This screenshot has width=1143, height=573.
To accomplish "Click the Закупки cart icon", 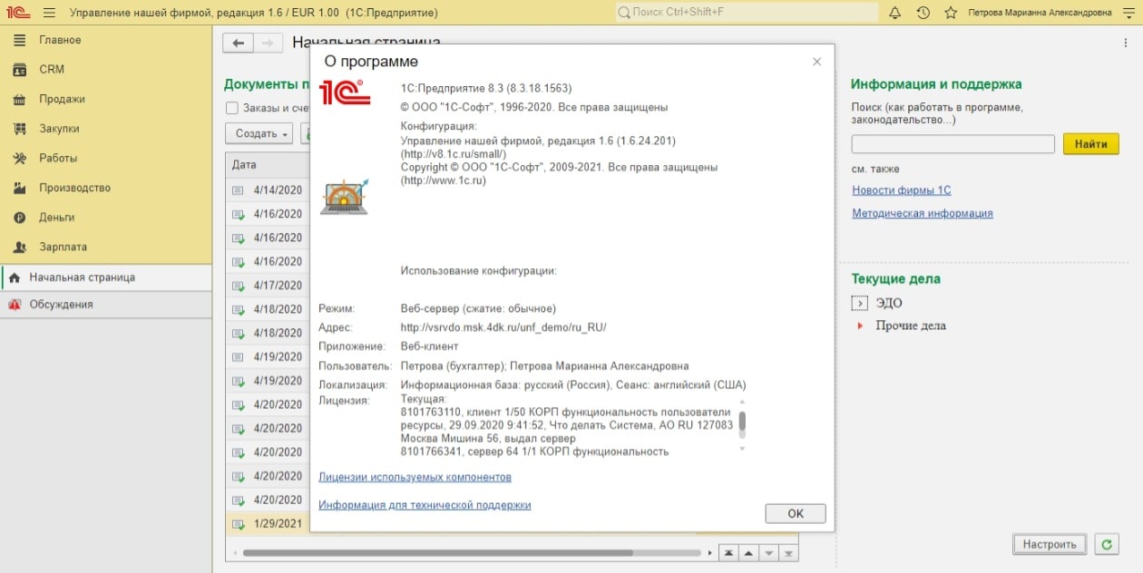I will tap(19, 129).
